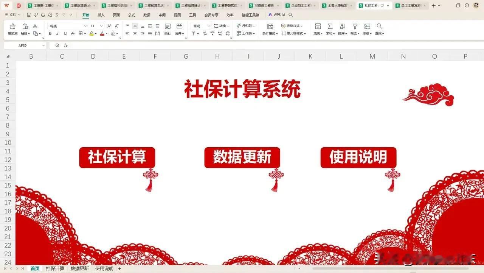Viewport: 484px width, 273px height.
Task: Click the select-all corner triangle
Action: coord(8,56)
